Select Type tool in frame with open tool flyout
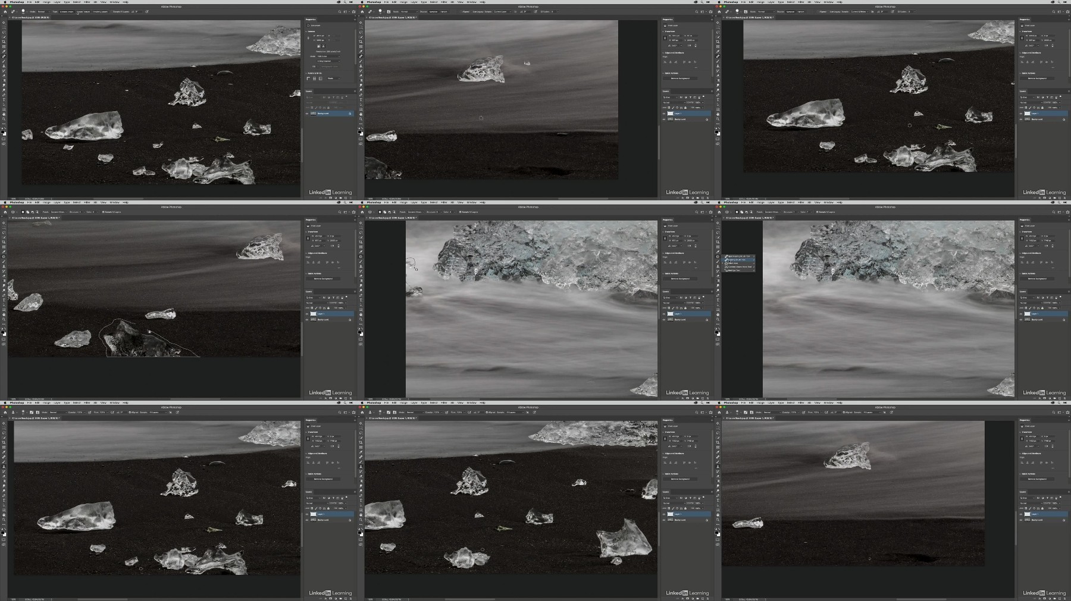The width and height of the screenshot is (1071, 601). 718,300
